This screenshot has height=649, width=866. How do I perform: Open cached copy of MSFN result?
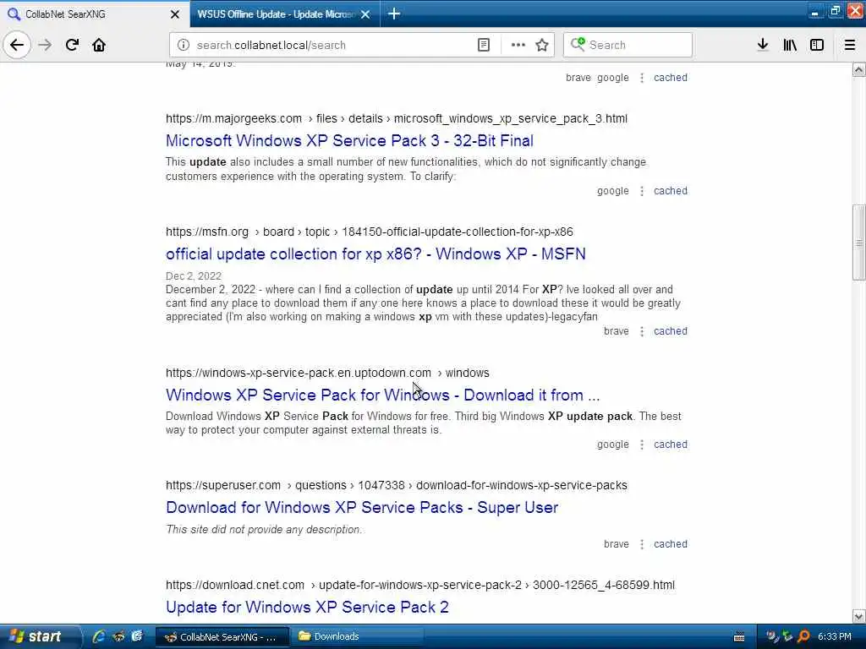[x=671, y=331]
